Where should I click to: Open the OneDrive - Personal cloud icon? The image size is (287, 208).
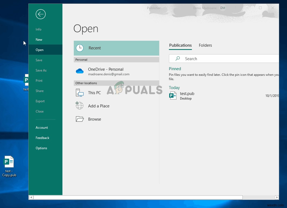click(79, 71)
